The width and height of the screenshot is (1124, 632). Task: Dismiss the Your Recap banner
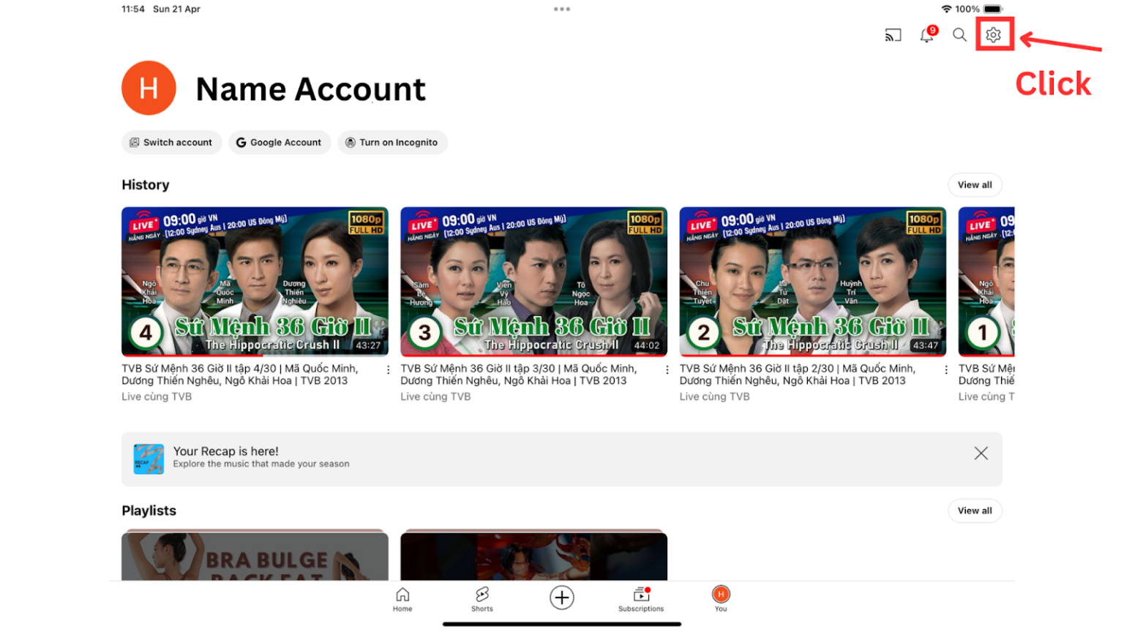(981, 453)
